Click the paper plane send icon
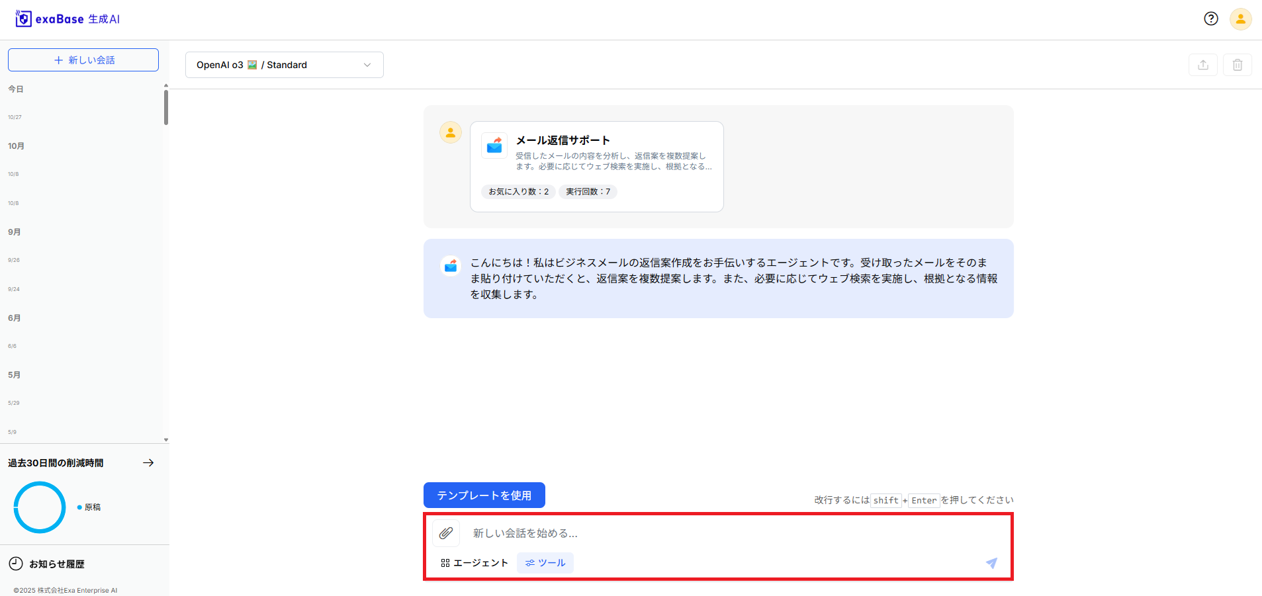Screen dimensions: 1262x596 [991, 563]
